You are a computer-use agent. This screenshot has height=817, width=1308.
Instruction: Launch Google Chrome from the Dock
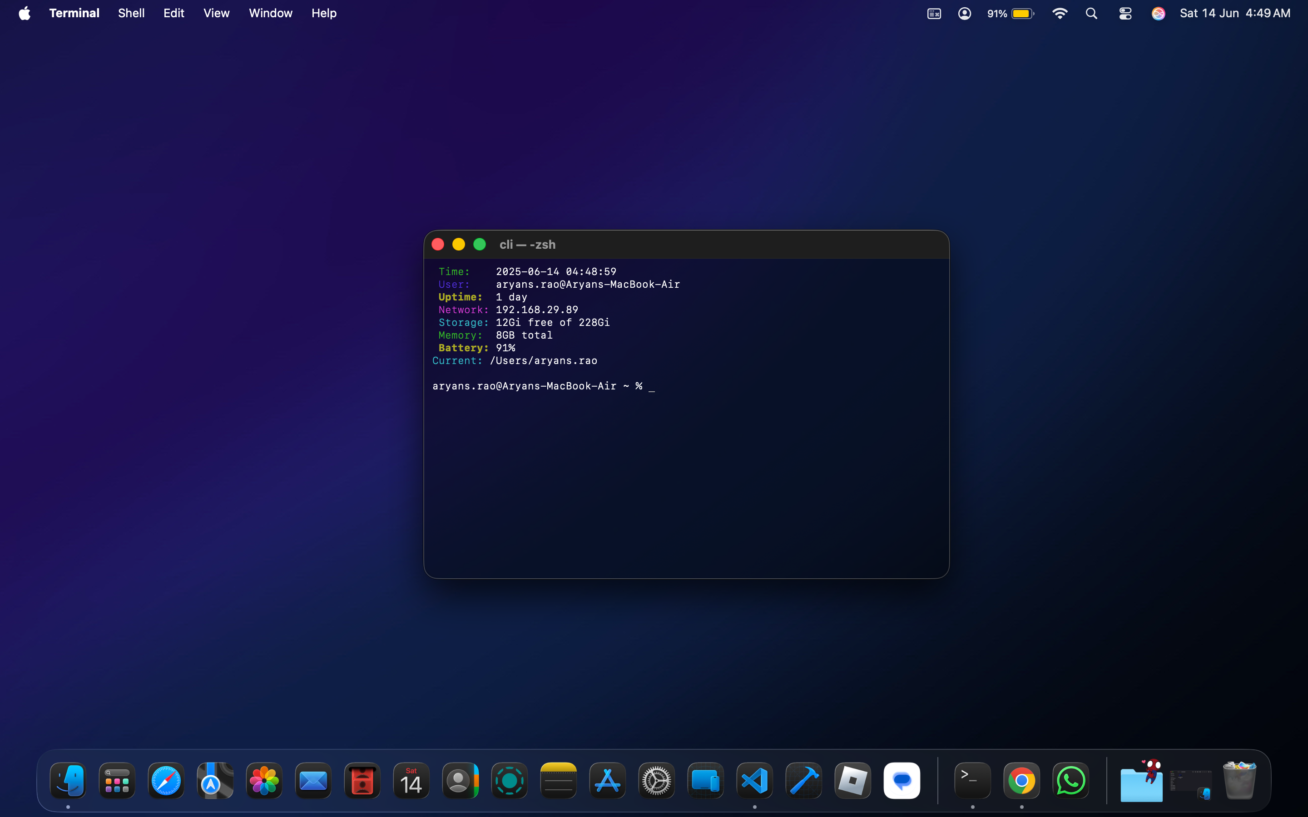[1021, 780]
